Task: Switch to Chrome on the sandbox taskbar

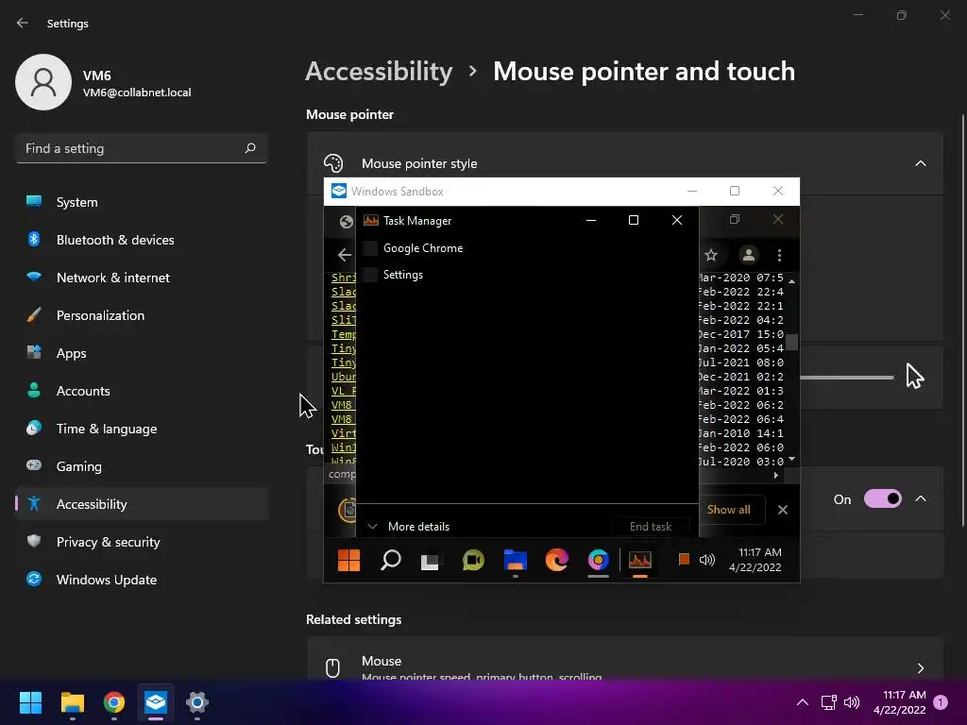Action: [x=598, y=561]
